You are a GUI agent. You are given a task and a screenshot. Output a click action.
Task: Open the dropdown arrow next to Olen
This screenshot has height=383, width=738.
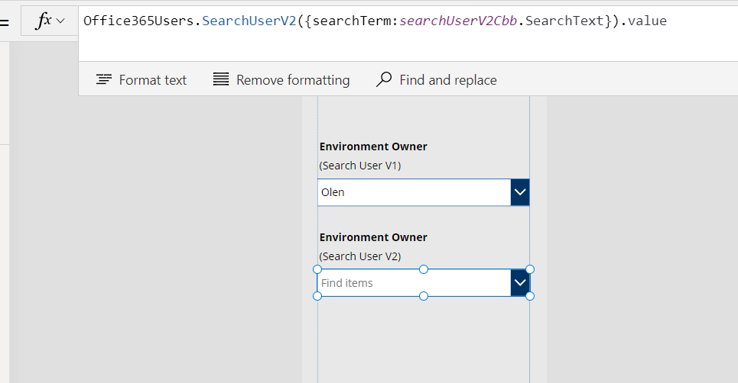(x=520, y=192)
